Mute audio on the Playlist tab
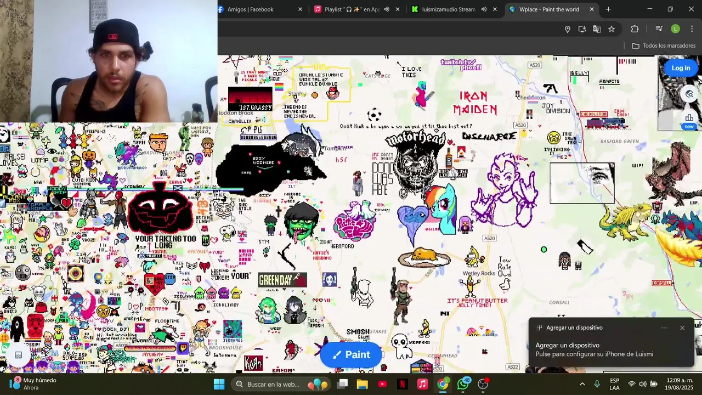 point(387,9)
